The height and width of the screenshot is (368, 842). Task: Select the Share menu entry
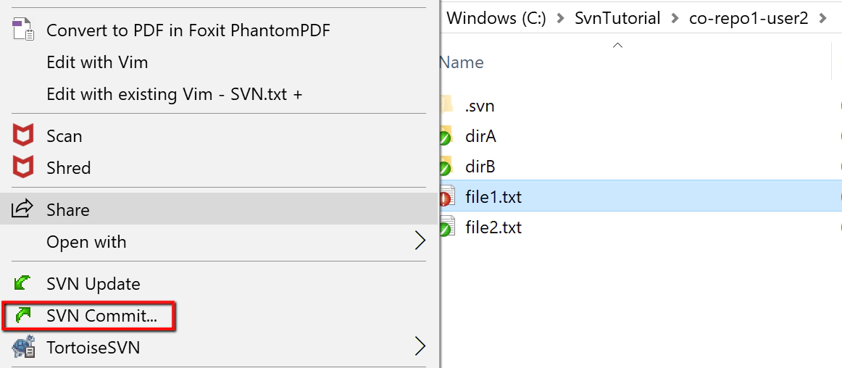(219, 209)
